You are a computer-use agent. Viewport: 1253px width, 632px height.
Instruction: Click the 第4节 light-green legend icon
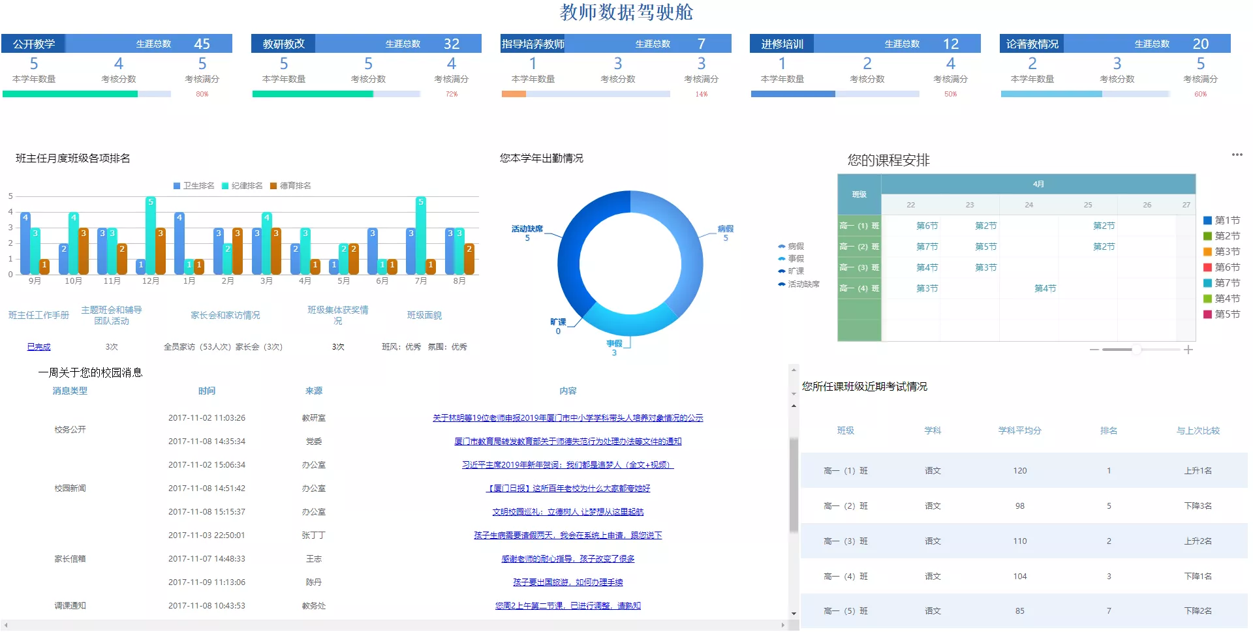[1207, 299]
